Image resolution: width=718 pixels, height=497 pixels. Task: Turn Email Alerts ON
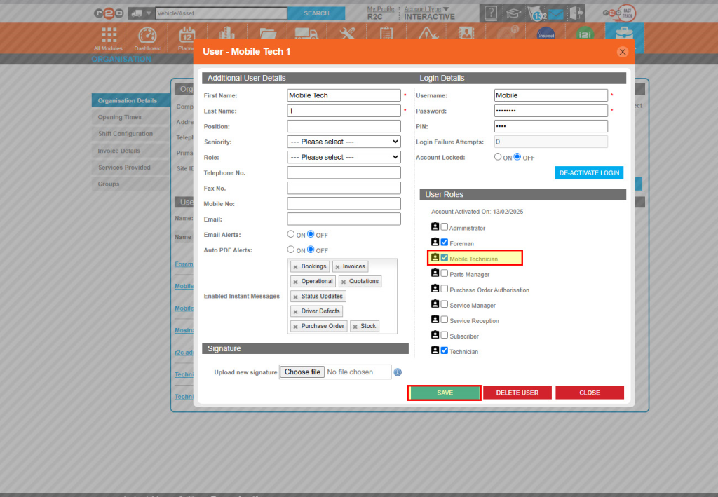[x=290, y=233]
